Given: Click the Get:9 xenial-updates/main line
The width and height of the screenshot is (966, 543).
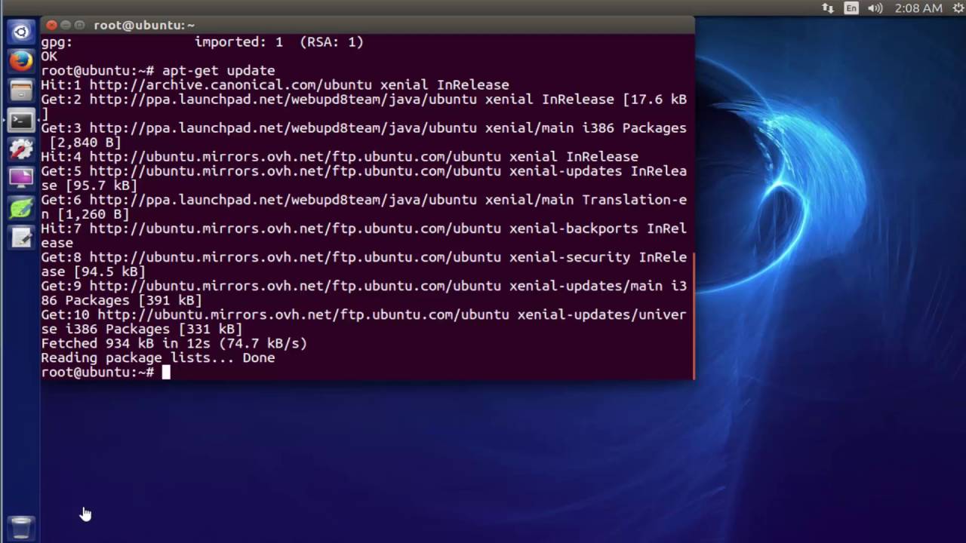Looking at the screenshot, I should (364, 286).
